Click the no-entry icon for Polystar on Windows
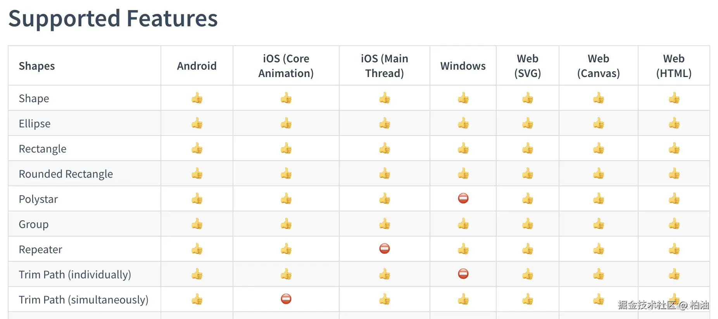Screen dimensions: 718x319 [x=463, y=199]
